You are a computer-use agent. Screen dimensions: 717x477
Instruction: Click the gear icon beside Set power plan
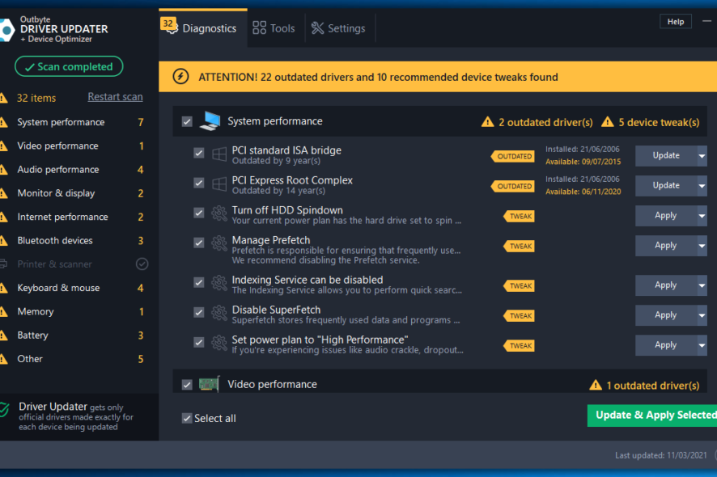(x=219, y=343)
